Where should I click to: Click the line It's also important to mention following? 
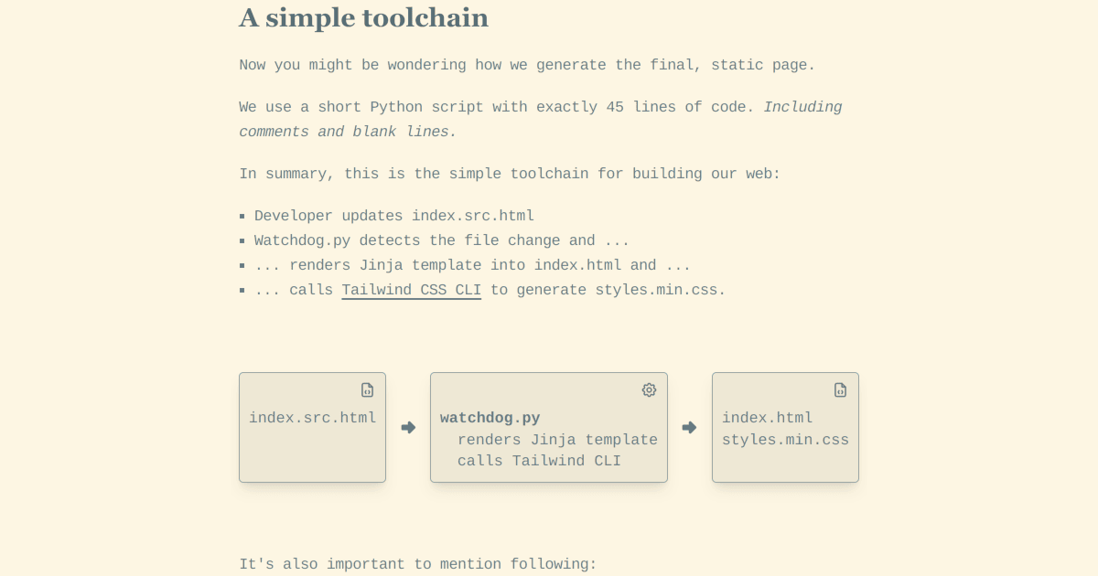(x=416, y=564)
